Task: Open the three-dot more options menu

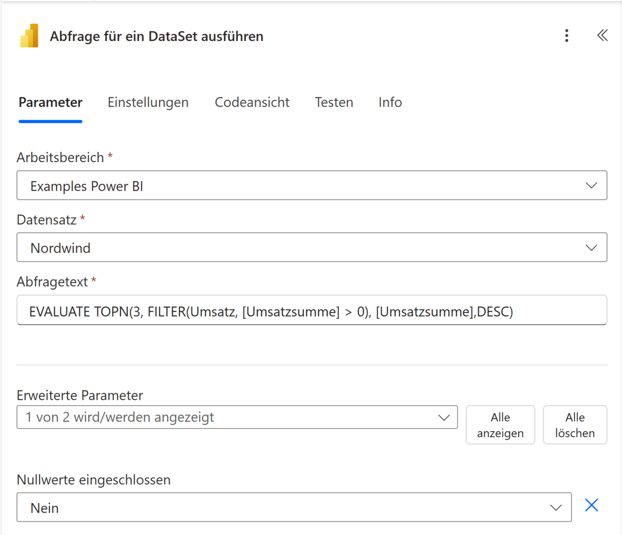Action: pos(566,36)
